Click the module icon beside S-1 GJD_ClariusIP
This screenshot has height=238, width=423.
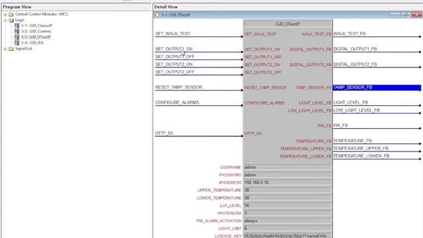click(x=17, y=26)
